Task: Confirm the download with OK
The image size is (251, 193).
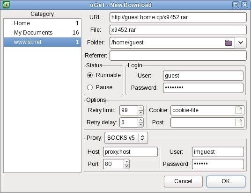Action: point(226,181)
